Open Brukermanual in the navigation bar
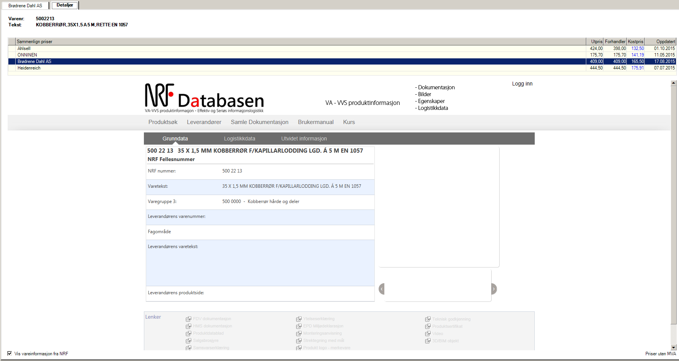This screenshot has height=361, width=679. click(316, 122)
